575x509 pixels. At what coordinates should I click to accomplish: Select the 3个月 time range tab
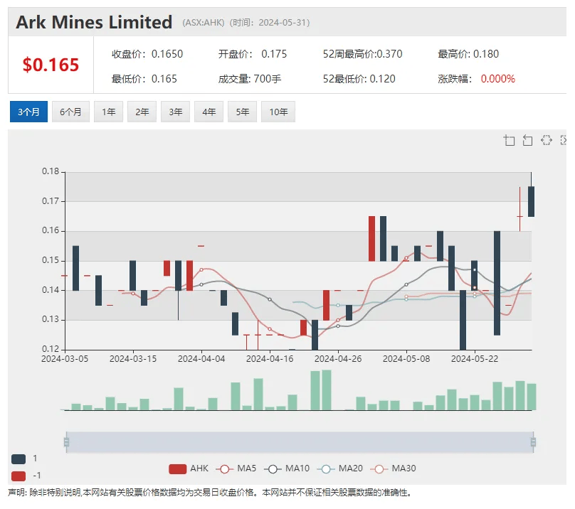click(x=28, y=112)
